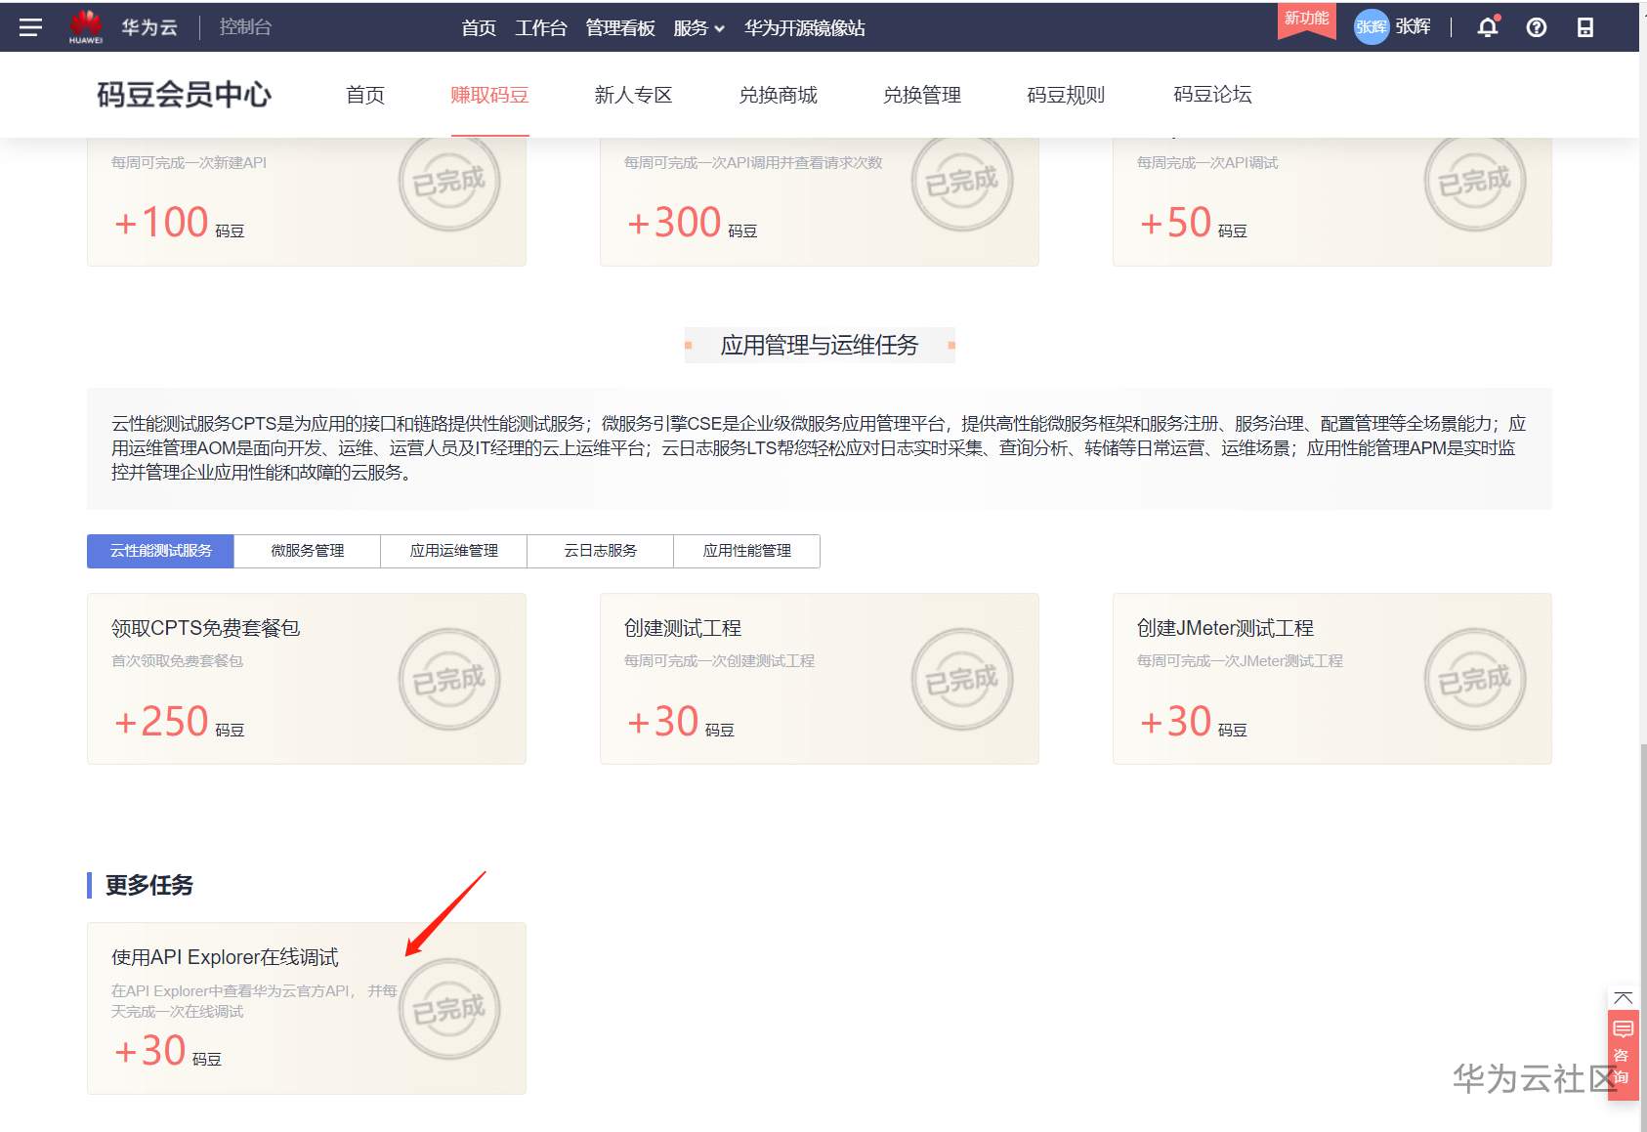Open the 咨询 consultation chat widget
Screen dimensions: 1647x1132
pyautogui.click(x=1623, y=1055)
